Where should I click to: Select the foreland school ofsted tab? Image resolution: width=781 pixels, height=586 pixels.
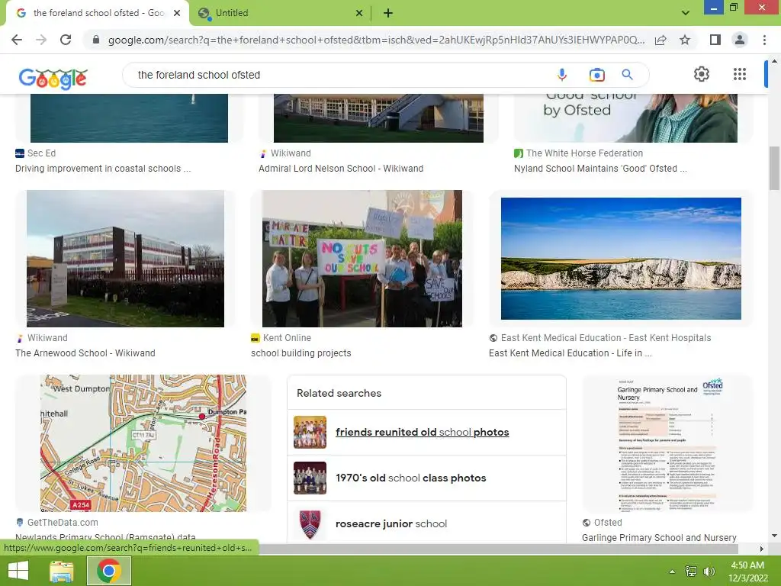(x=97, y=13)
